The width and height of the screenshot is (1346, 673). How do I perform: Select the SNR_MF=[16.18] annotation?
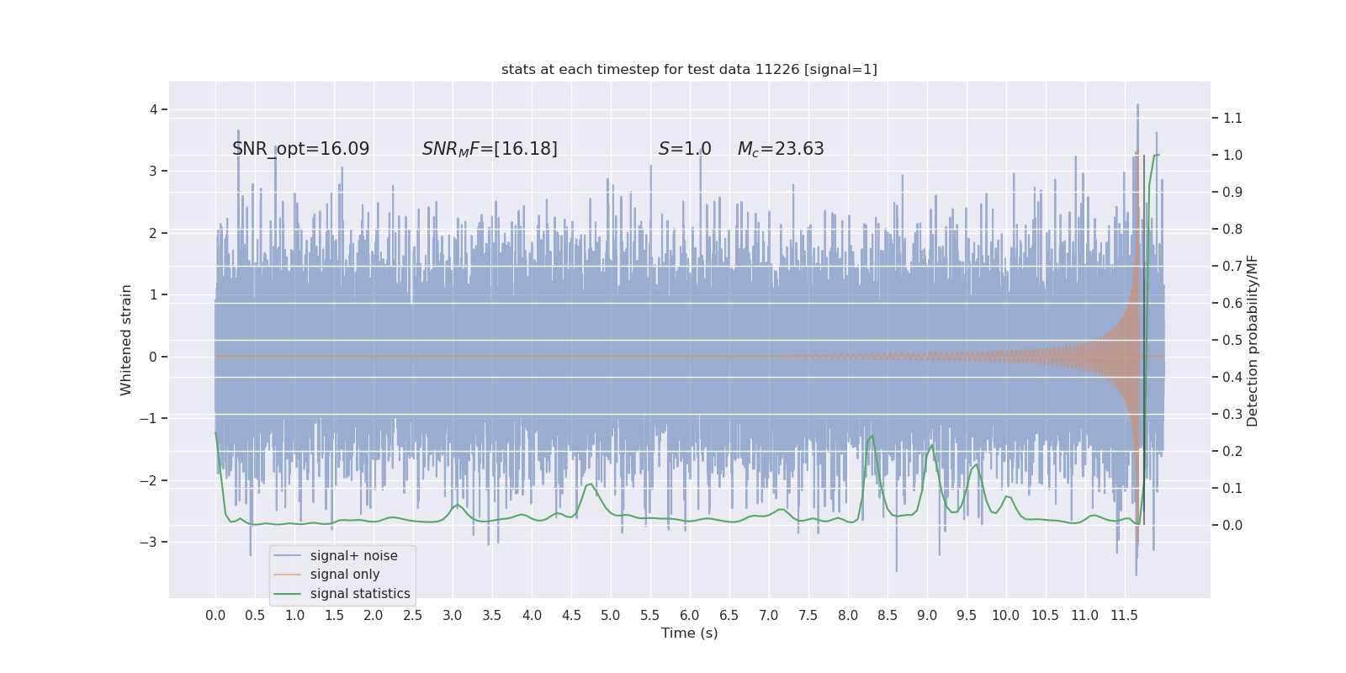point(490,149)
